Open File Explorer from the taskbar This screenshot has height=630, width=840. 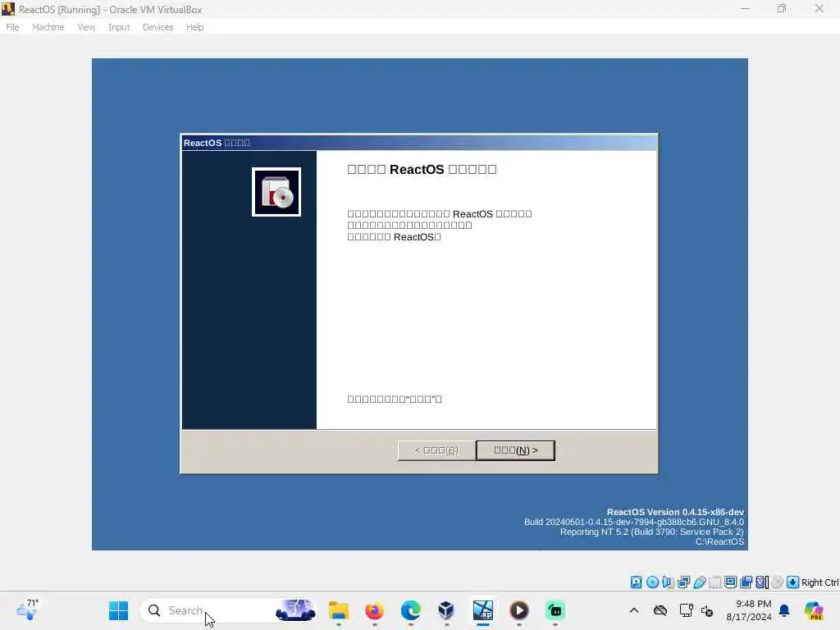(x=339, y=610)
